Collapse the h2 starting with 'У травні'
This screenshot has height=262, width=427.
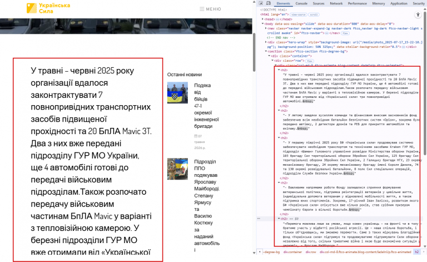click(x=279, y=70)
